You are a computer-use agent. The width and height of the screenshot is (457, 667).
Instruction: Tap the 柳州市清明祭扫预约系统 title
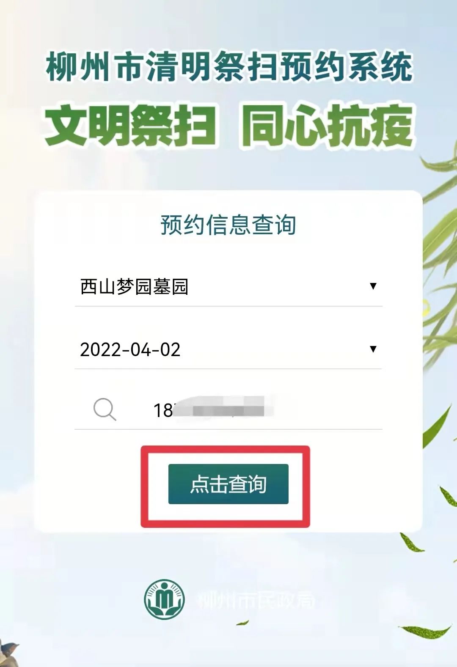pyautogui.click(x=229, y=66)
